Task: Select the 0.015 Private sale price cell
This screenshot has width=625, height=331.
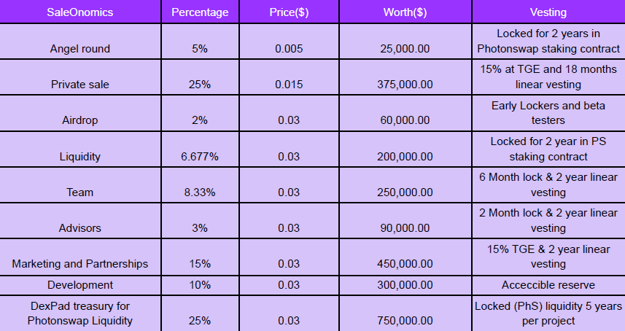Action: [x=289, y=77]
